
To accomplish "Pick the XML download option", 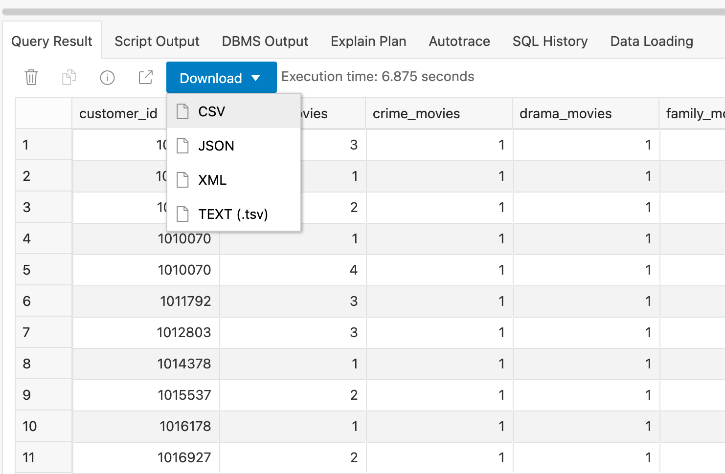I will pos(212,180).
